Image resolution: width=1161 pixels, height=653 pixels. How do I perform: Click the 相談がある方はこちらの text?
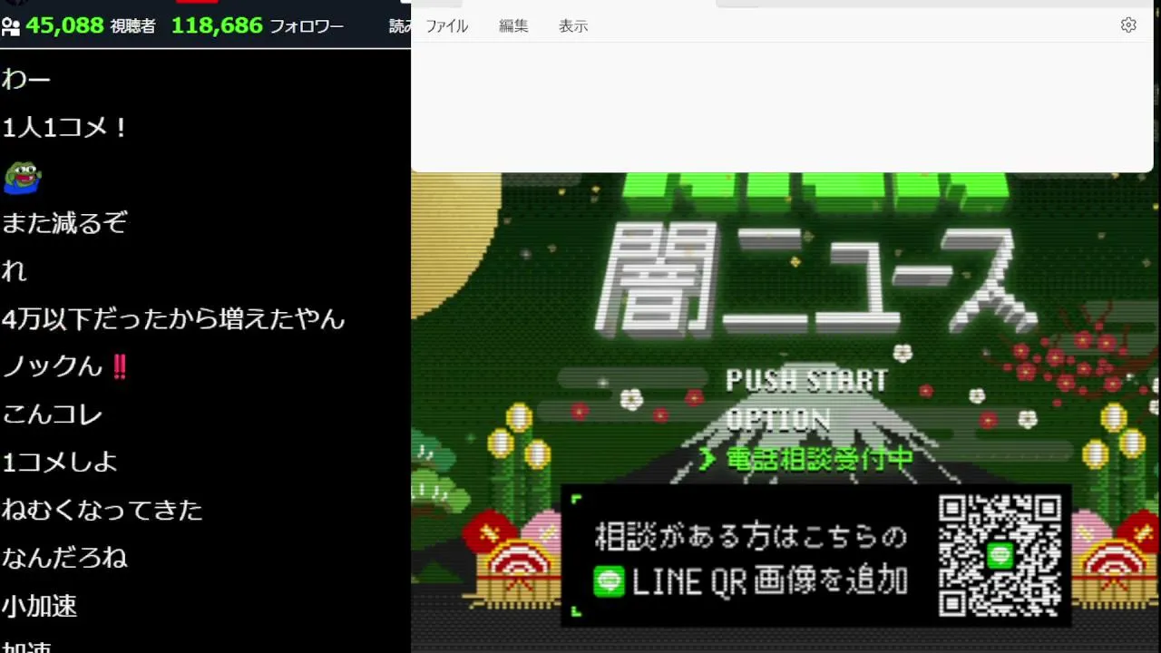(751, 537)
